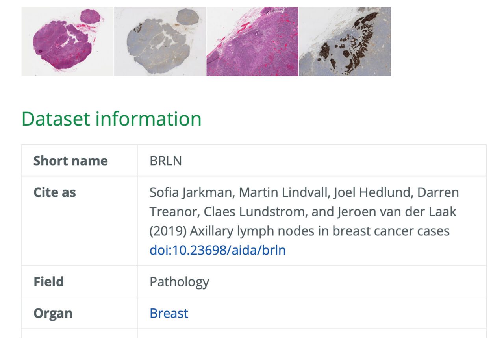Click the Organ row label
This screenshot has height=338, width=504.
coord(53,313)
